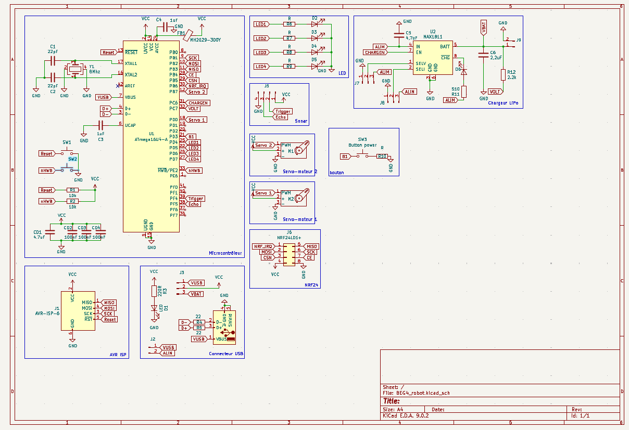
Task: Select the ATmega16U4-A microcontroller symbol
Action: click(151, 156)
